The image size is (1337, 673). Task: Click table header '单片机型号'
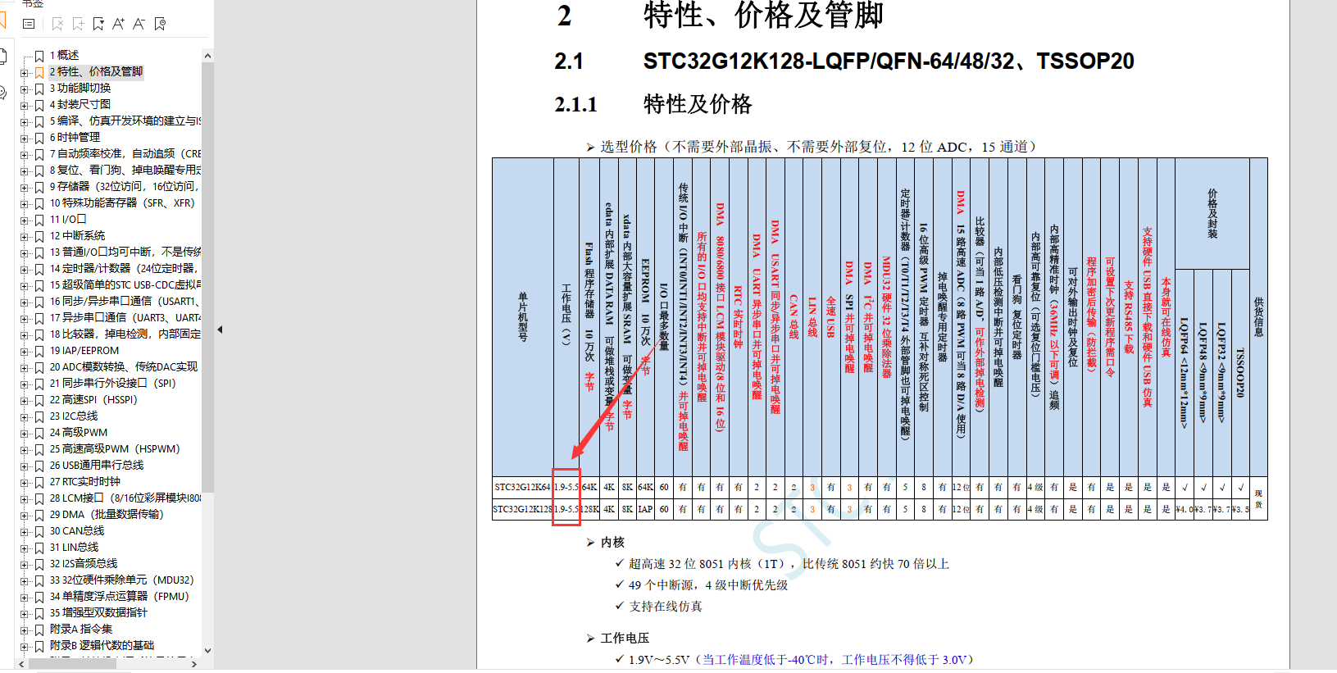523,316
